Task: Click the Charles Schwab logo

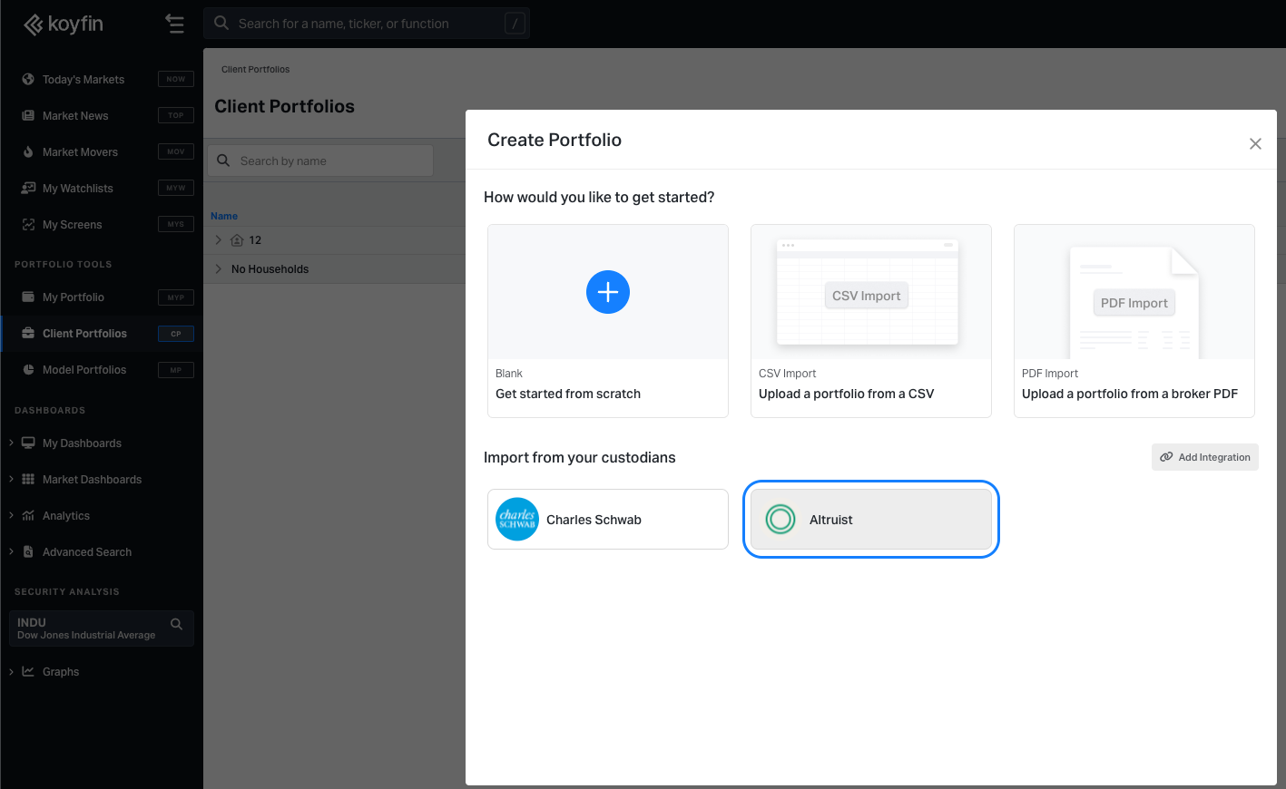Action: coord(517,520)
